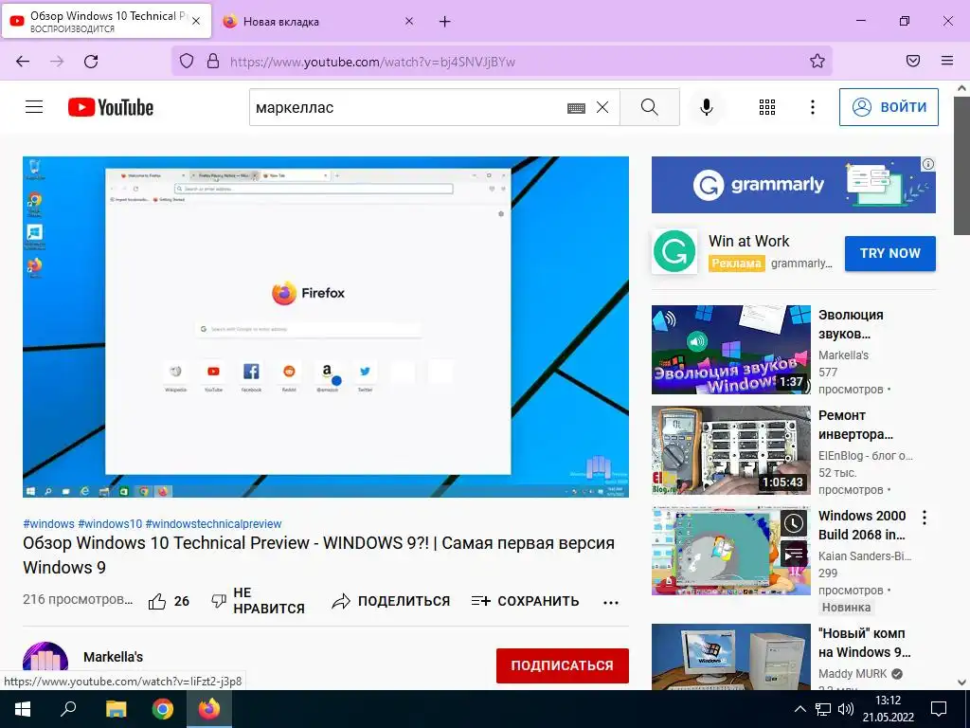The width and height of the screenshot is (970, 728).
Task: Click the Ремонт инвертора title text
Action: click(x=855, y=425)
